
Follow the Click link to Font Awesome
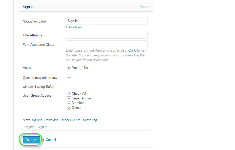[x=132, y=51]
